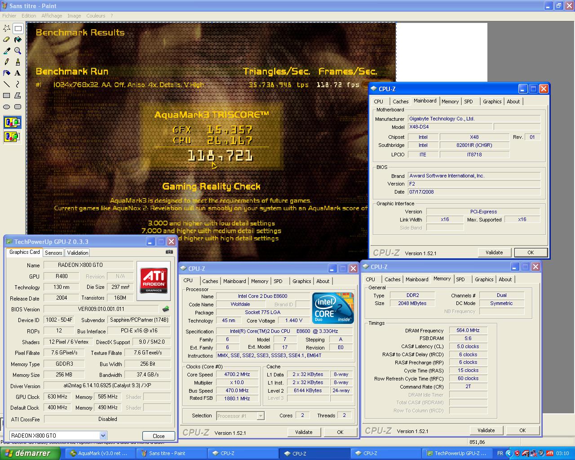This screenshot has height=460, width=575.
Task: Click OK in the memory-timings CPU-Z window
Action: click(x=522, y=430)
